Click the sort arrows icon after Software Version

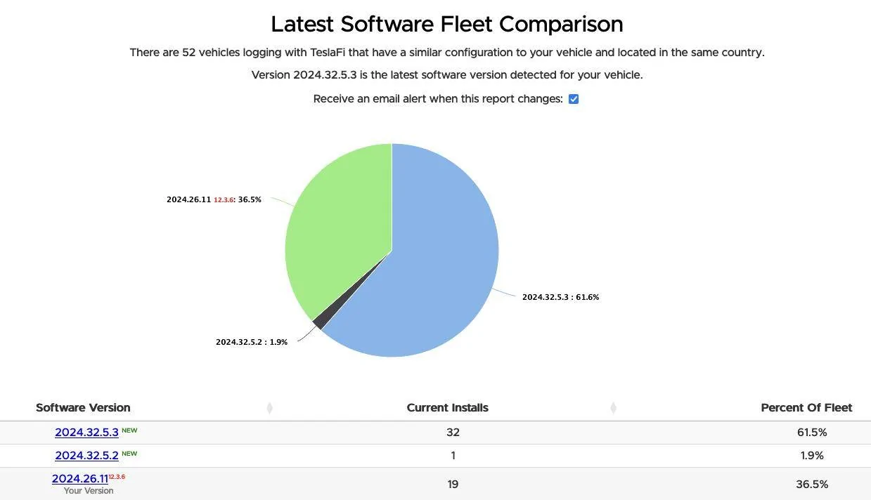tap(269, 408)
